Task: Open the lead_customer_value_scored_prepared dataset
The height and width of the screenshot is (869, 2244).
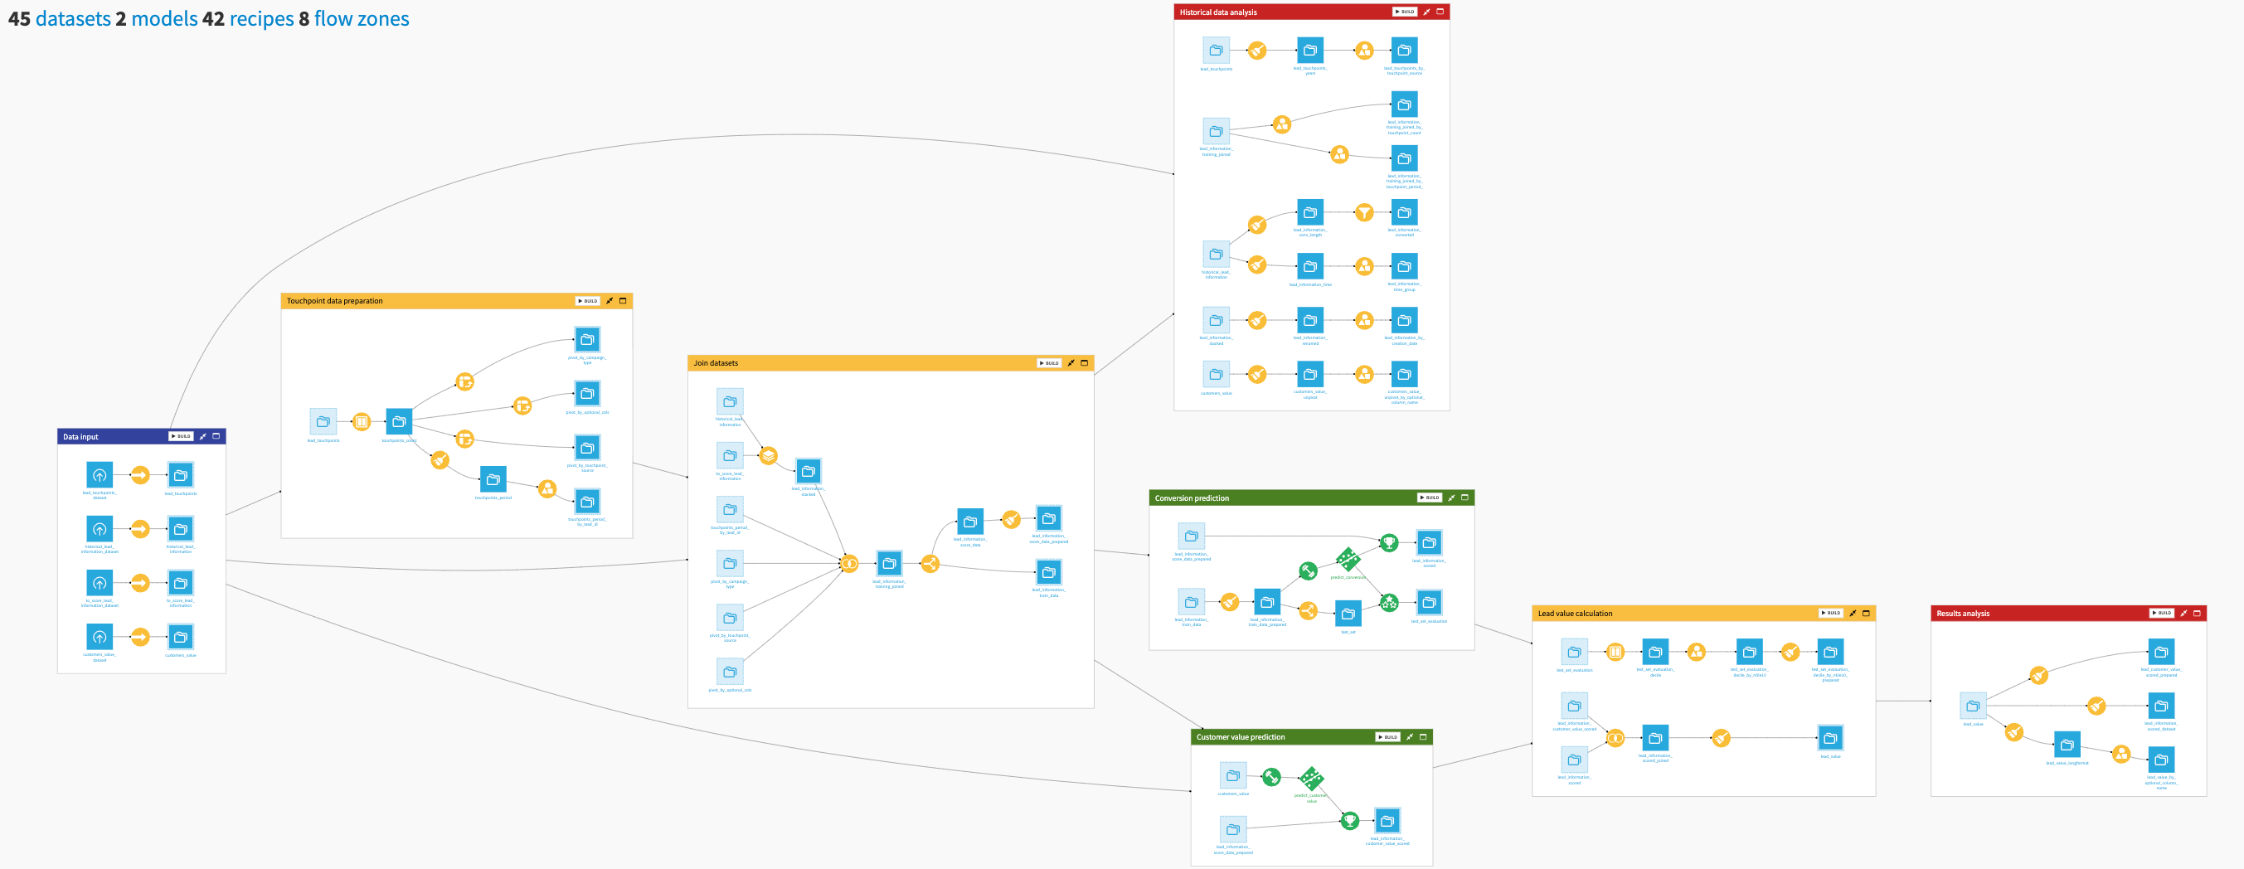Action: click(x=2161, y=653)
